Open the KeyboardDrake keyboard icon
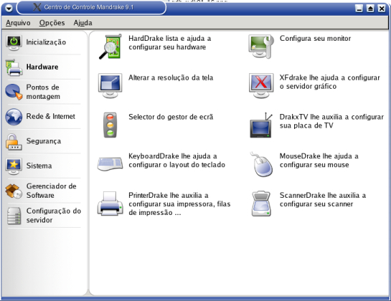This screenshot has height=301, width=391. [110, 163]
